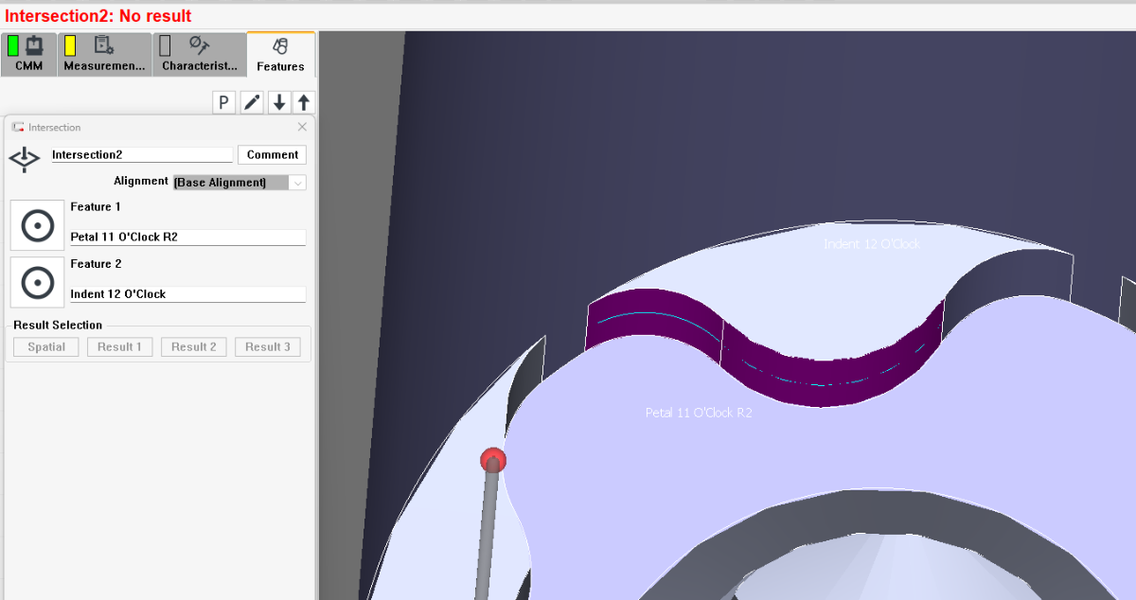Click the Intersection2 name field

(141, 154)
